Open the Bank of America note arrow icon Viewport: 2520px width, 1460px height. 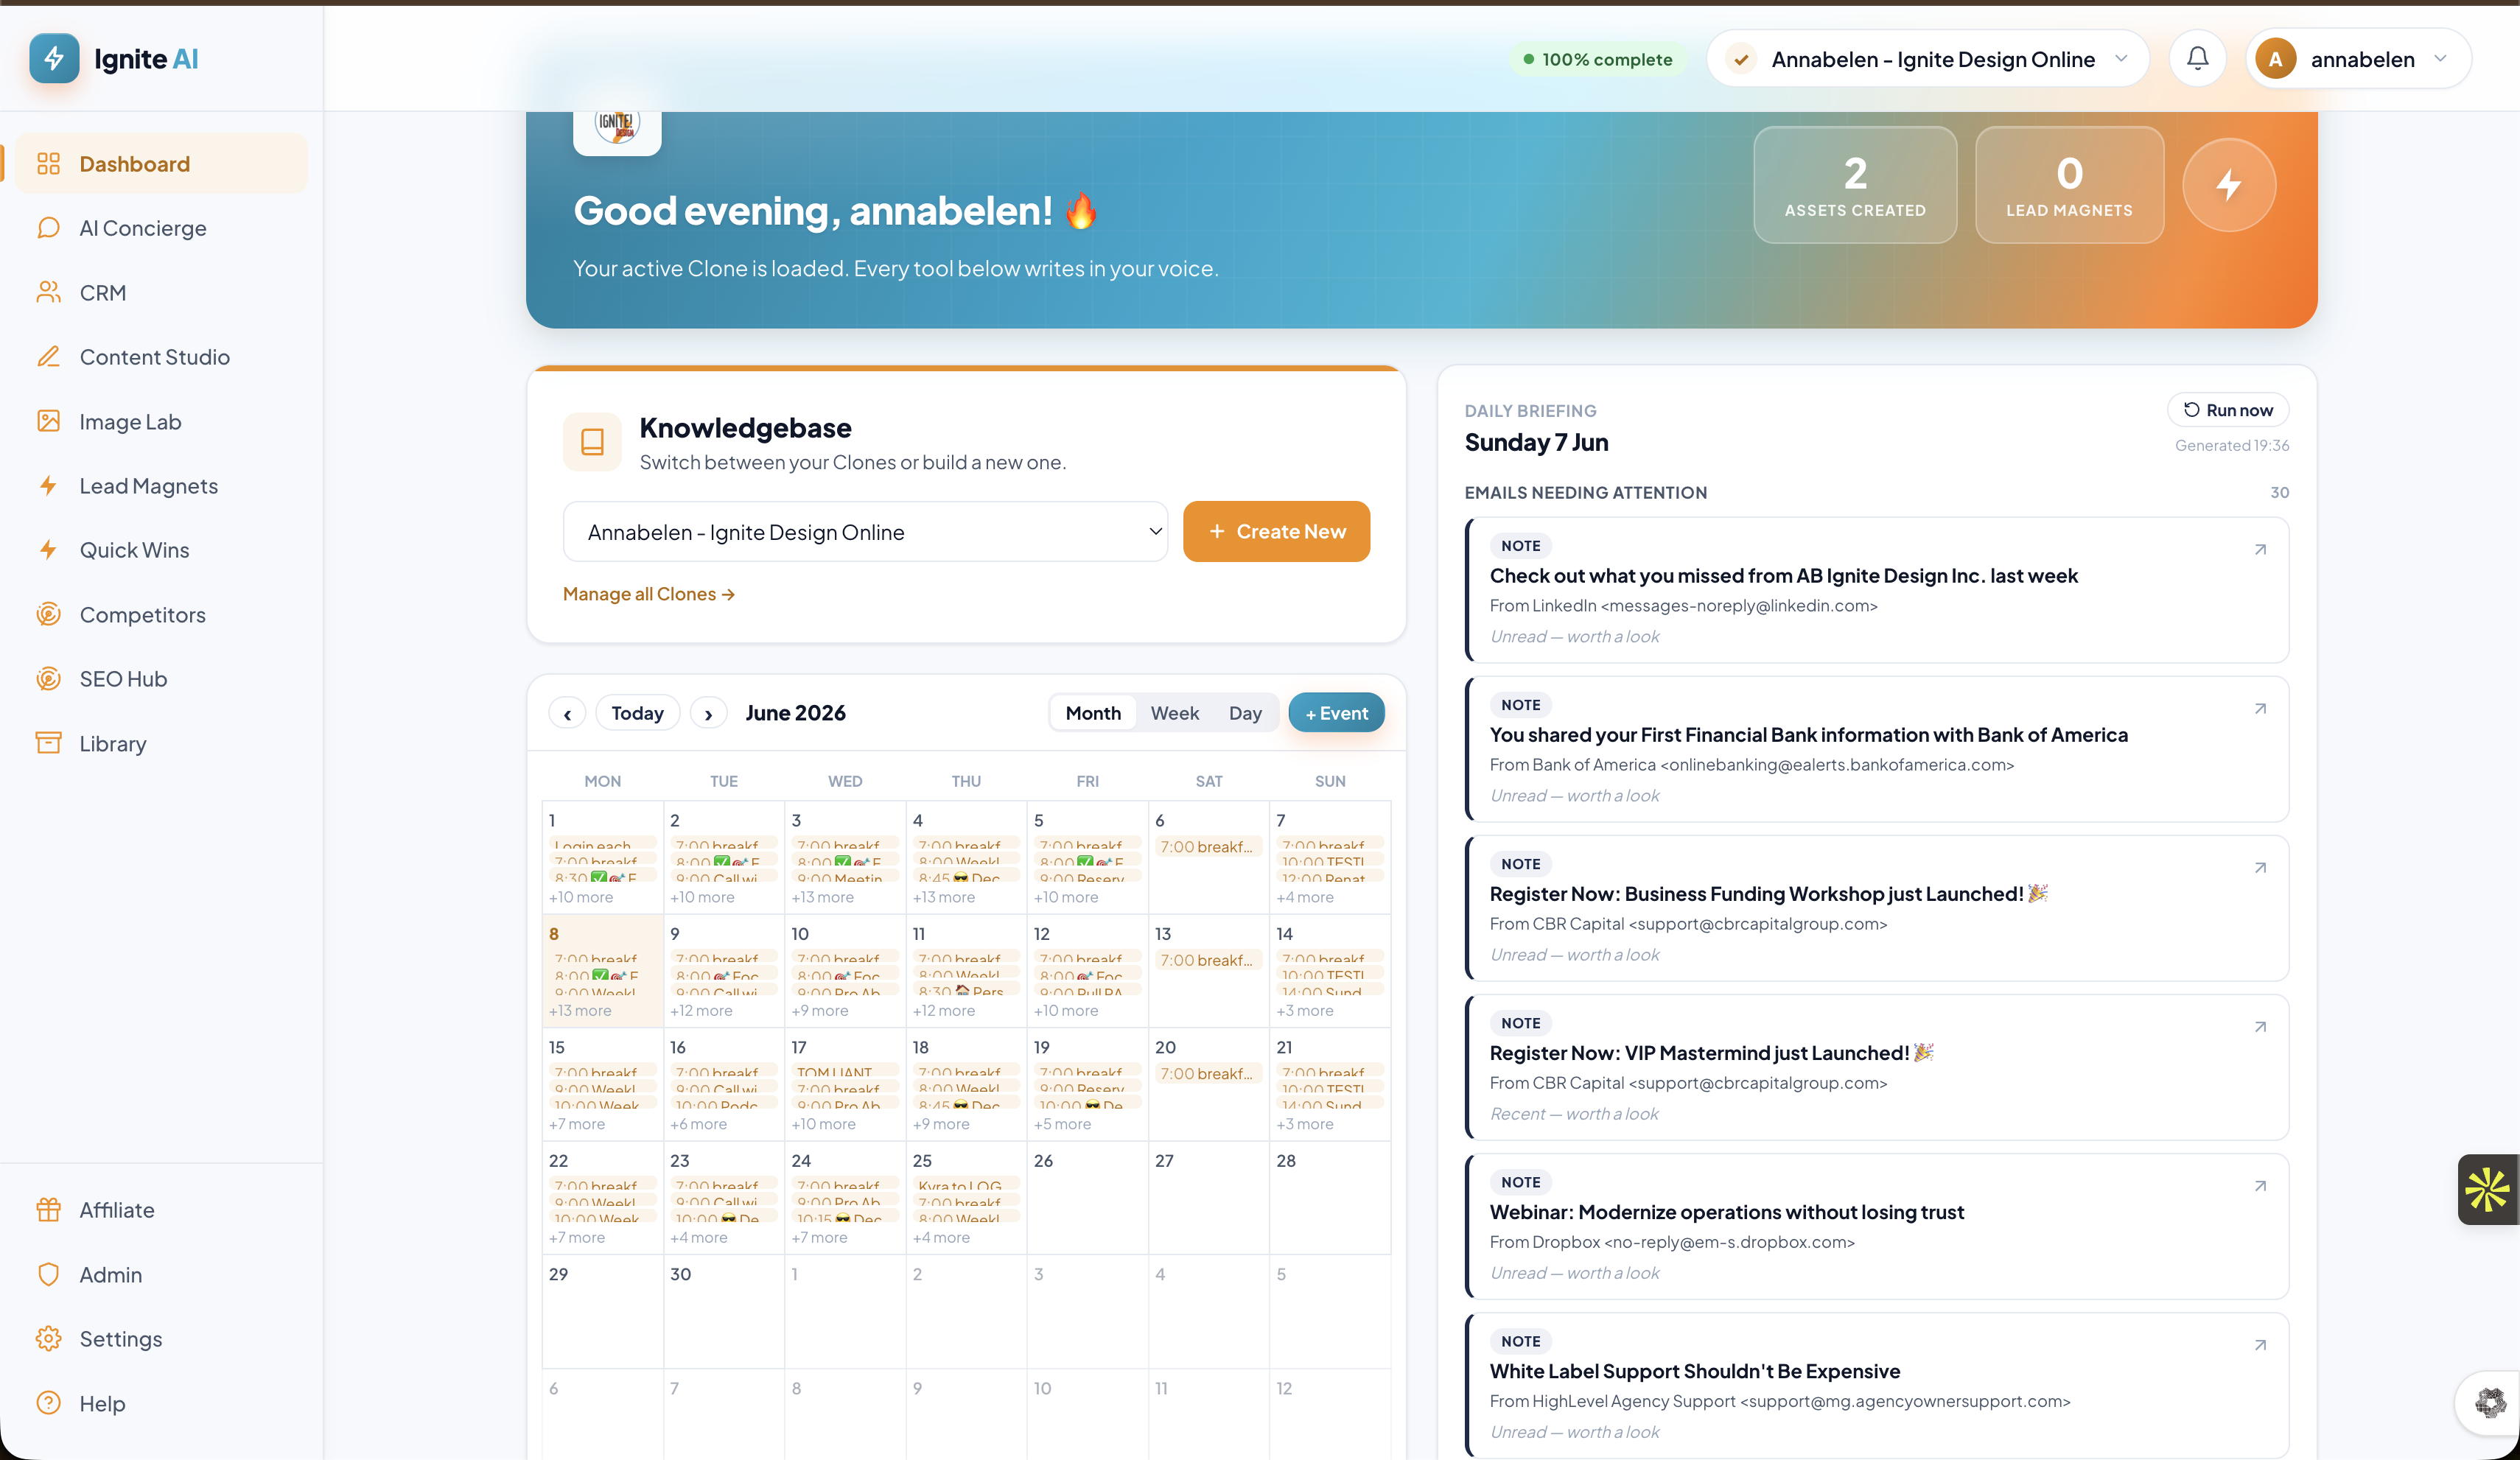tap(2260, 709)
